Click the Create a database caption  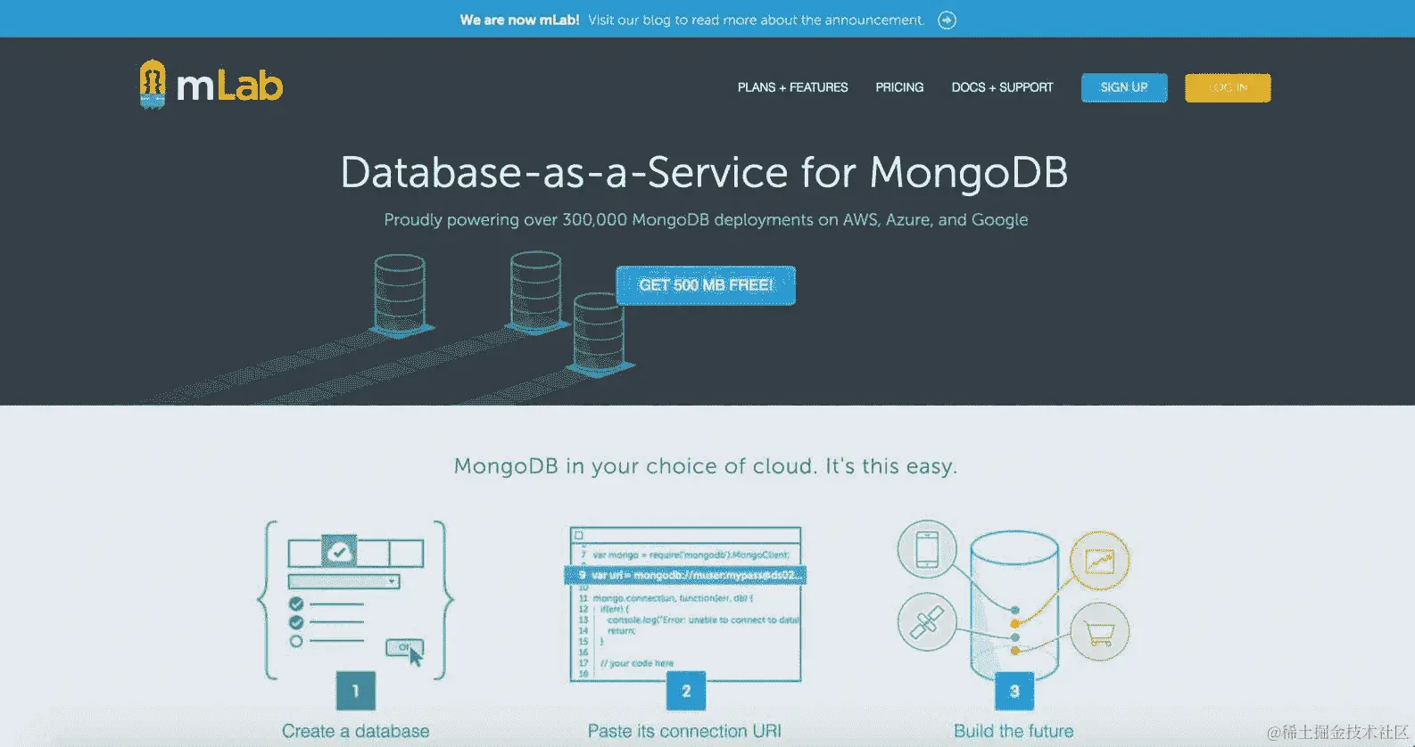click(355, 731)
